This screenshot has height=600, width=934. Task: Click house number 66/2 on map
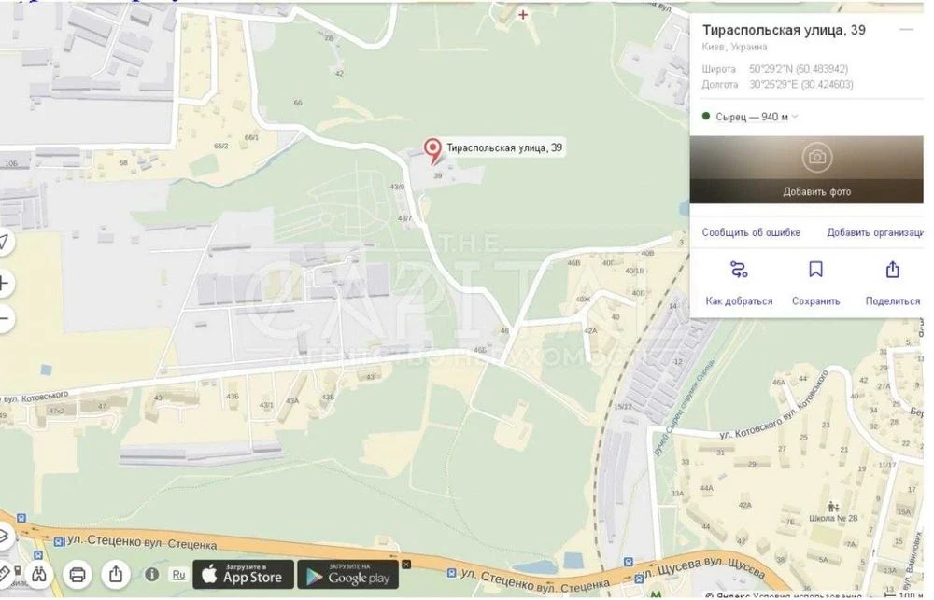[220, 146]
